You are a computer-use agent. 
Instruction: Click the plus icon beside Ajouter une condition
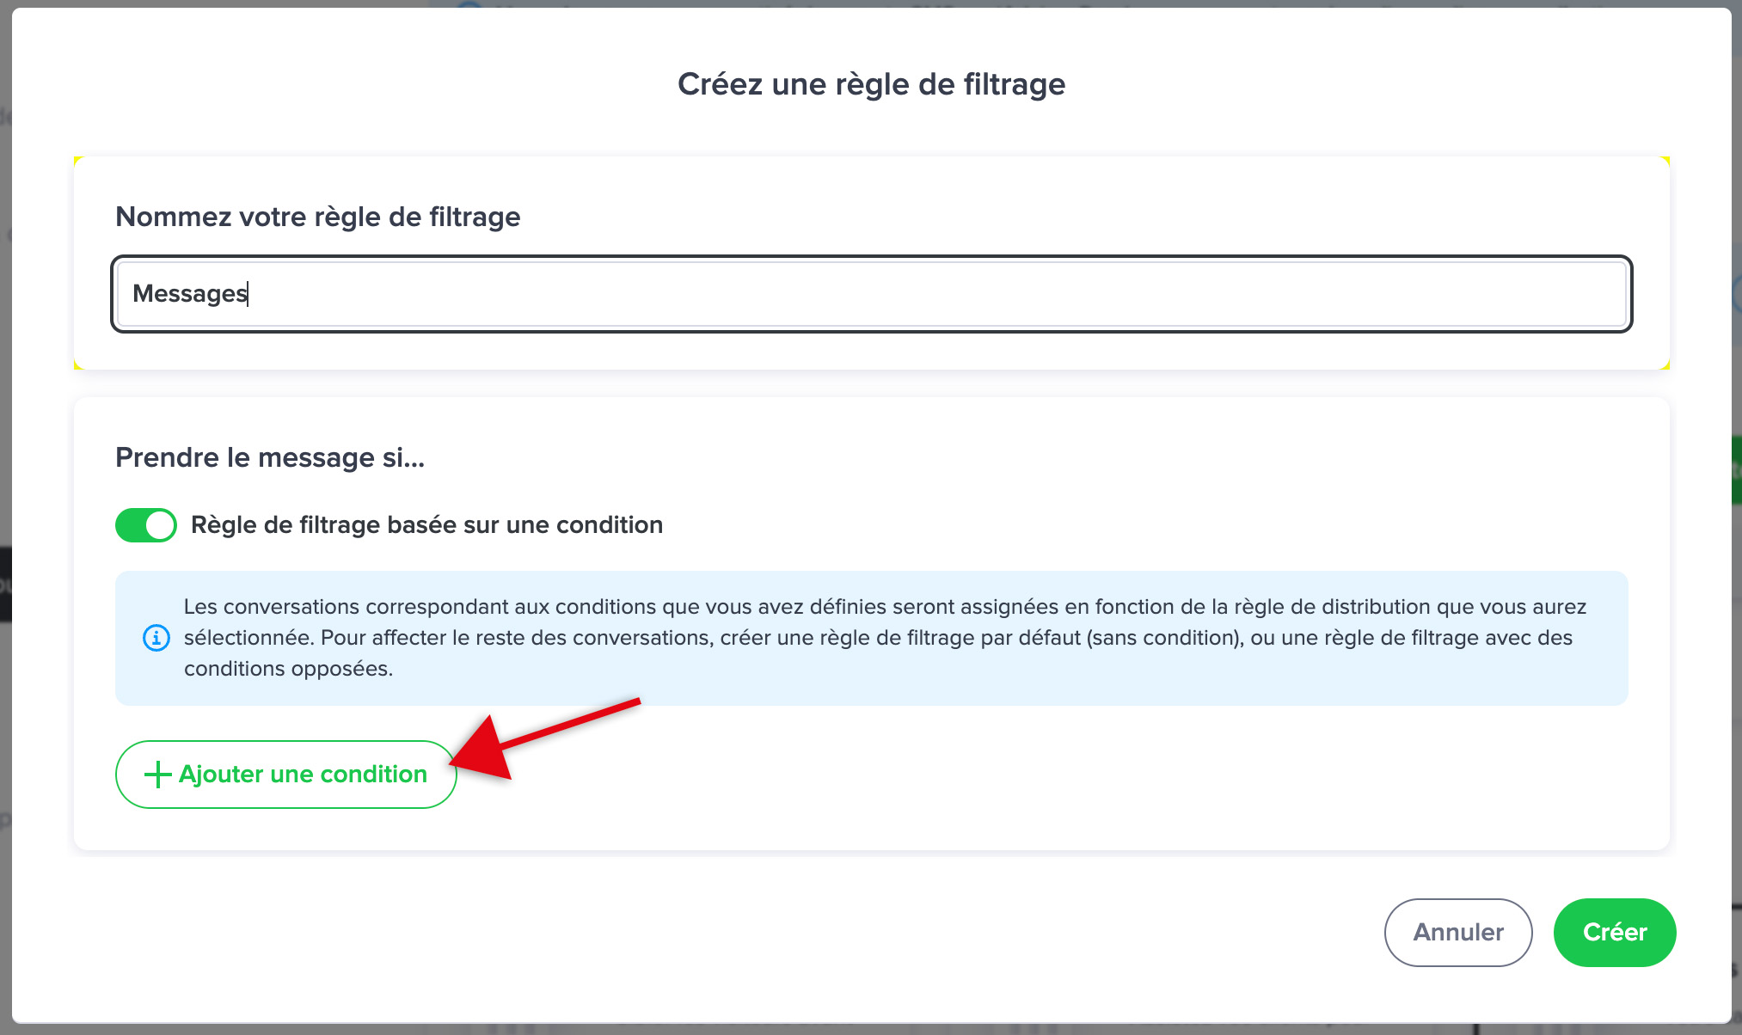tap(157, 775)
